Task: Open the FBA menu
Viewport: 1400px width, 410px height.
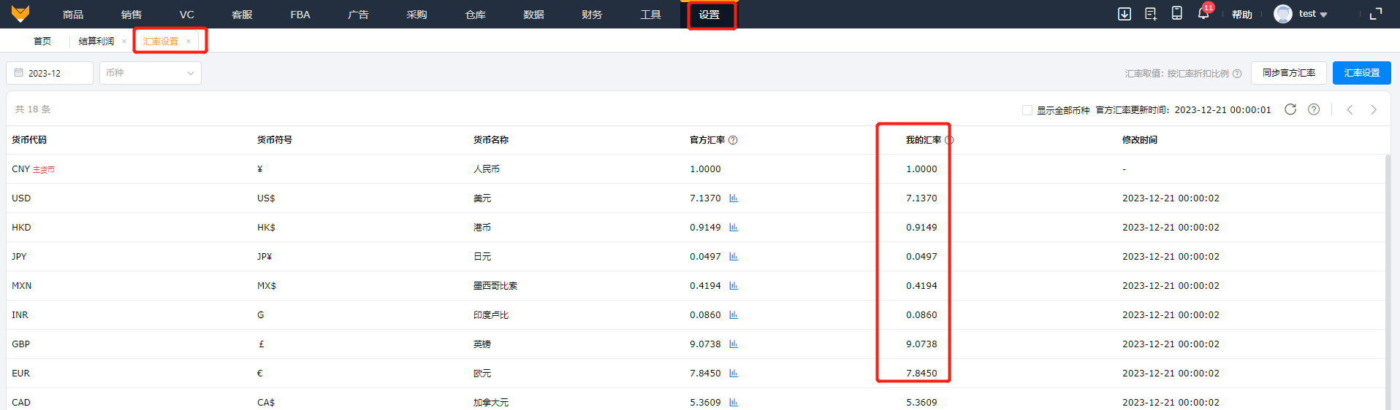Action: (x=300, y=15)
